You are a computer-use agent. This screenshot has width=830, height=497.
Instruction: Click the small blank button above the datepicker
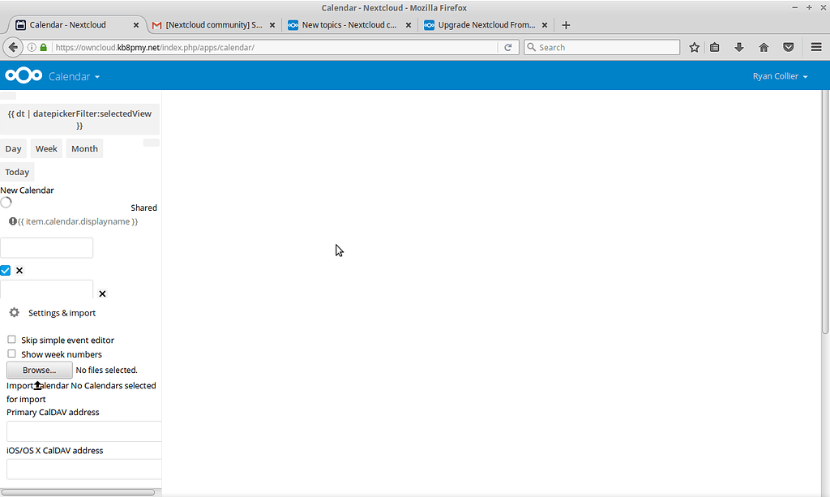coord(8,96)
